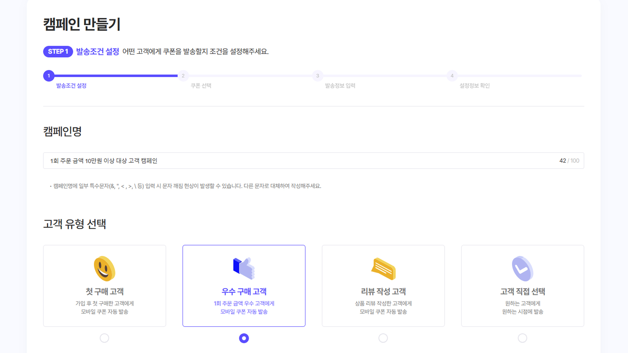Image resolution: width=628 pixels, height=353 pixels.
Task: Select the 우수 구매 고객 radio button
Action: [x=244, y=338]
